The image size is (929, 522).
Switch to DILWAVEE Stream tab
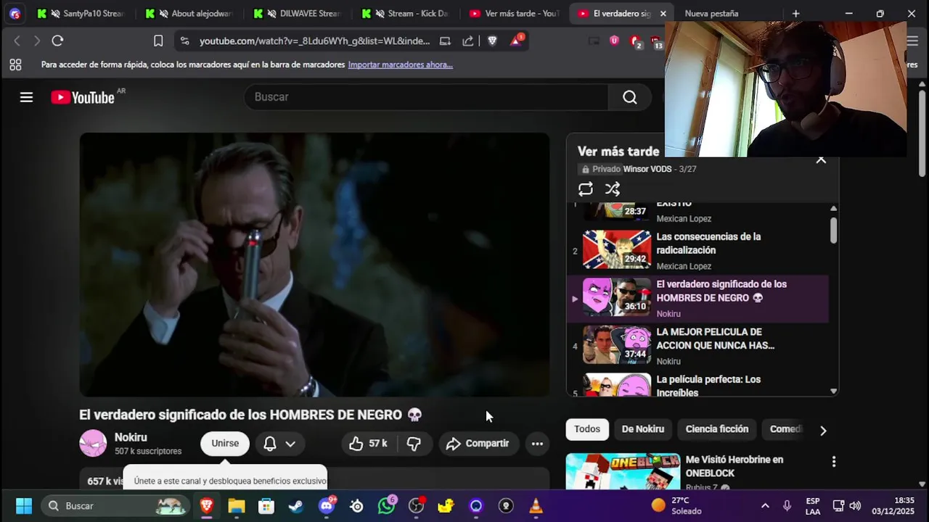[299, 13]
